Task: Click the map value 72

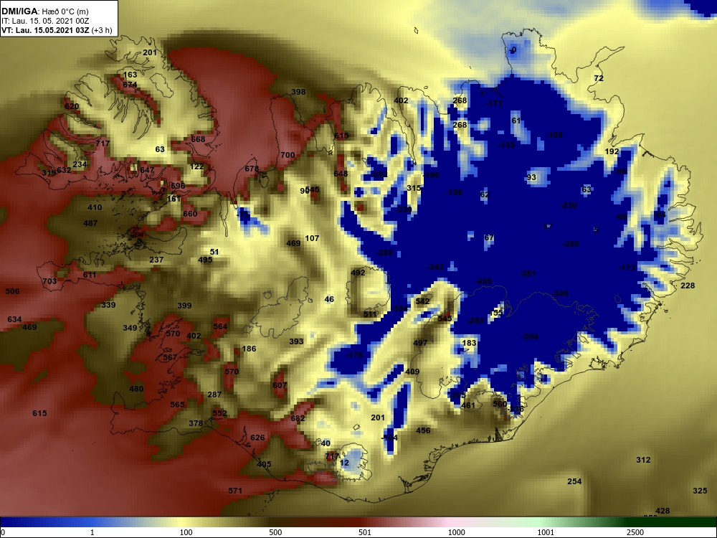Action: pos(599,78)
